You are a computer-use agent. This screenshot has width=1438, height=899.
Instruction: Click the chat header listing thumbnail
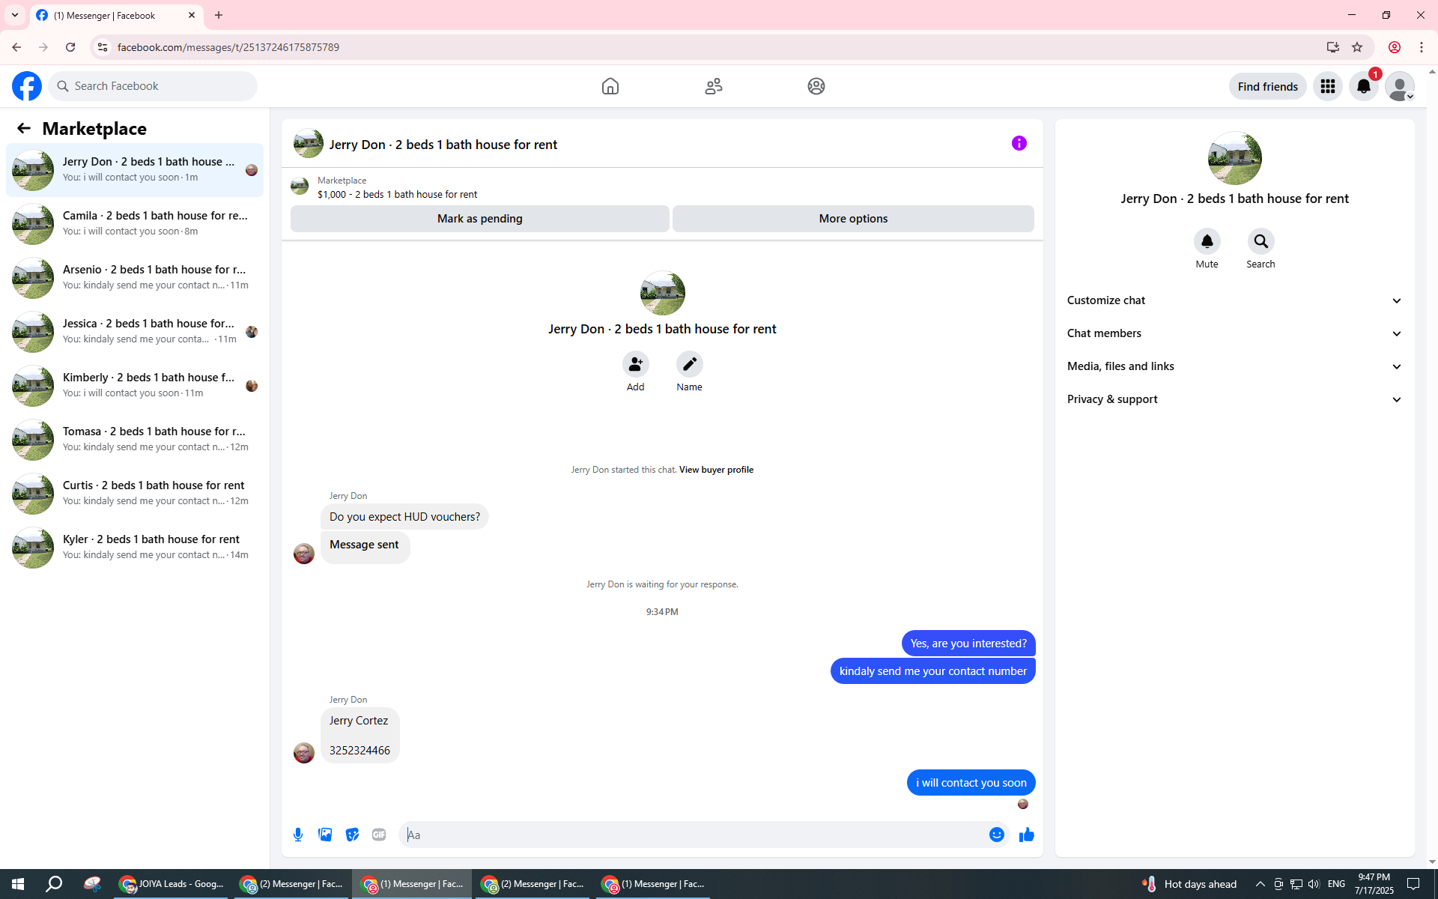(x=309, y=143)
